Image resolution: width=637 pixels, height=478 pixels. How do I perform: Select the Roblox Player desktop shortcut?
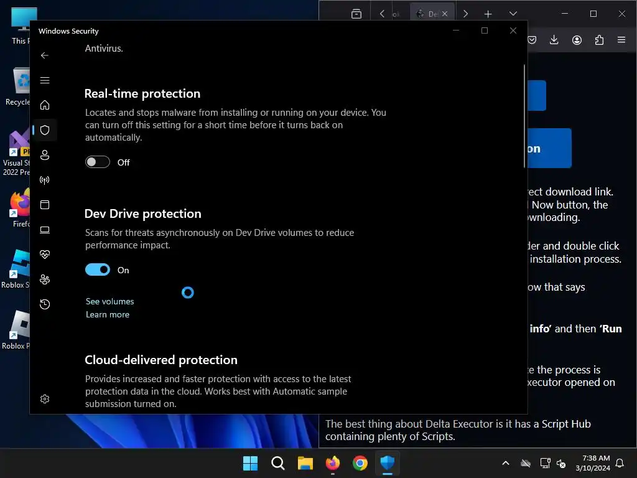16,330
